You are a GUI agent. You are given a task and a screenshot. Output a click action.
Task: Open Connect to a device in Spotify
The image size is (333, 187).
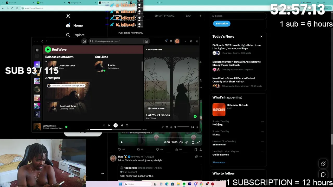point(171,127)
